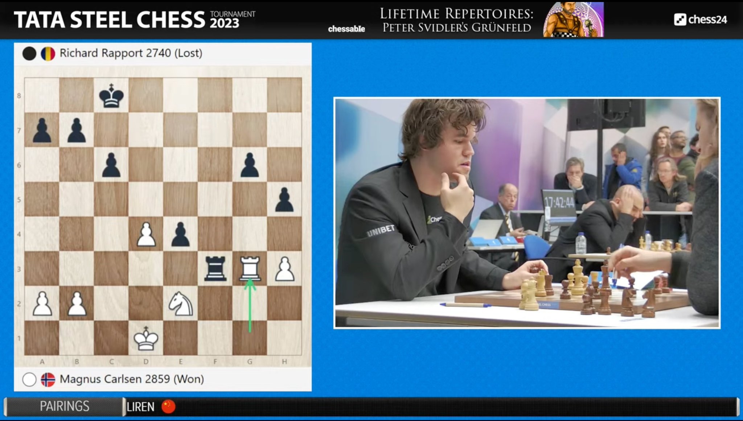743x421 pixels.
Task: Click the white pawn on h3
Action: tap(284, 269)
